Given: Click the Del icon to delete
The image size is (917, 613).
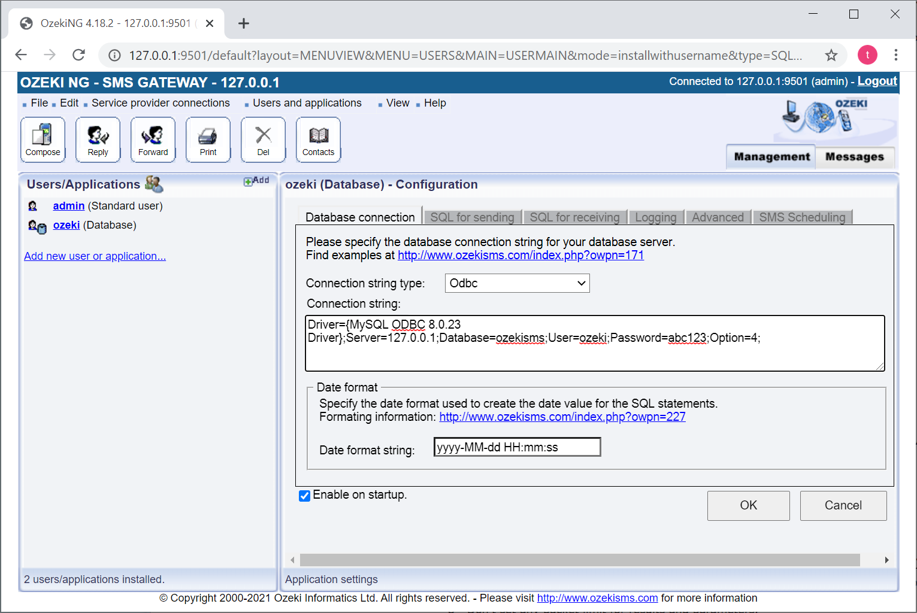Looking at the screenshot, I should (x=263, y=139).
